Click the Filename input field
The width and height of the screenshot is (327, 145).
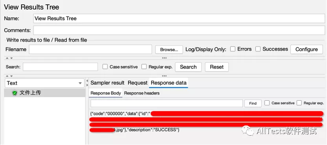[x=90, y=49]
